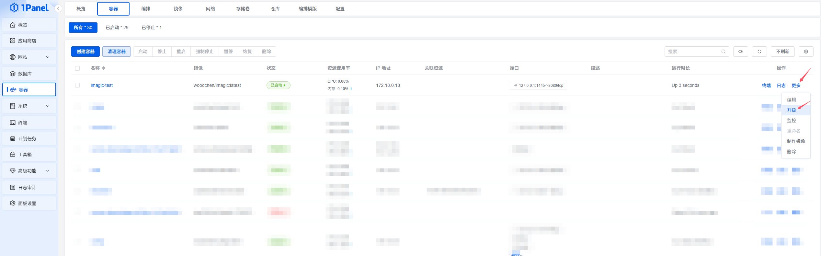Open the 不刷新 refresh interval dropdown

pos(783,52)
